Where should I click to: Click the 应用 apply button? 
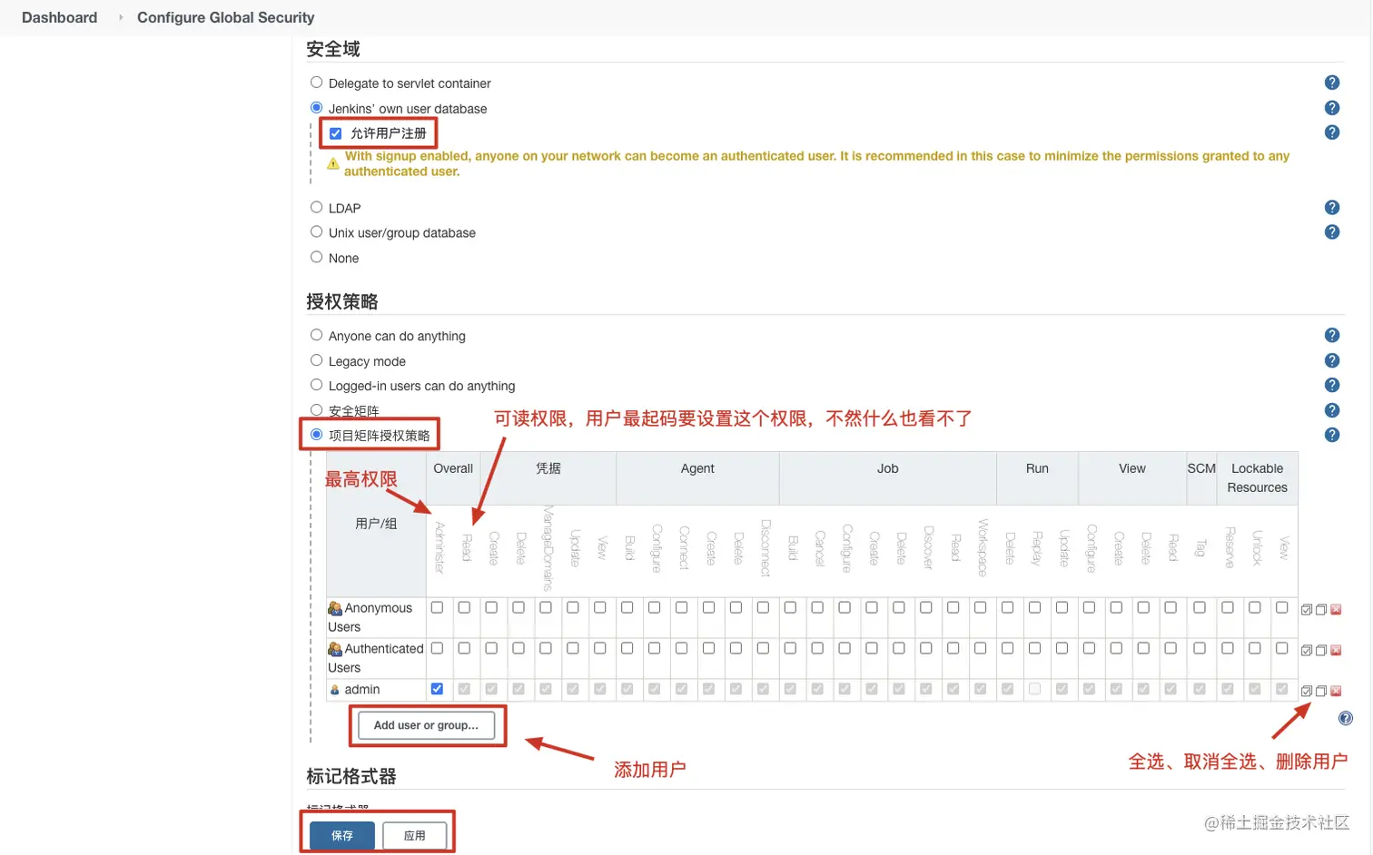414,835
